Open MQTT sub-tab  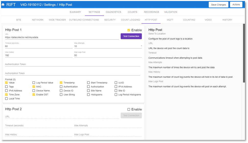[x=170, y=20]
